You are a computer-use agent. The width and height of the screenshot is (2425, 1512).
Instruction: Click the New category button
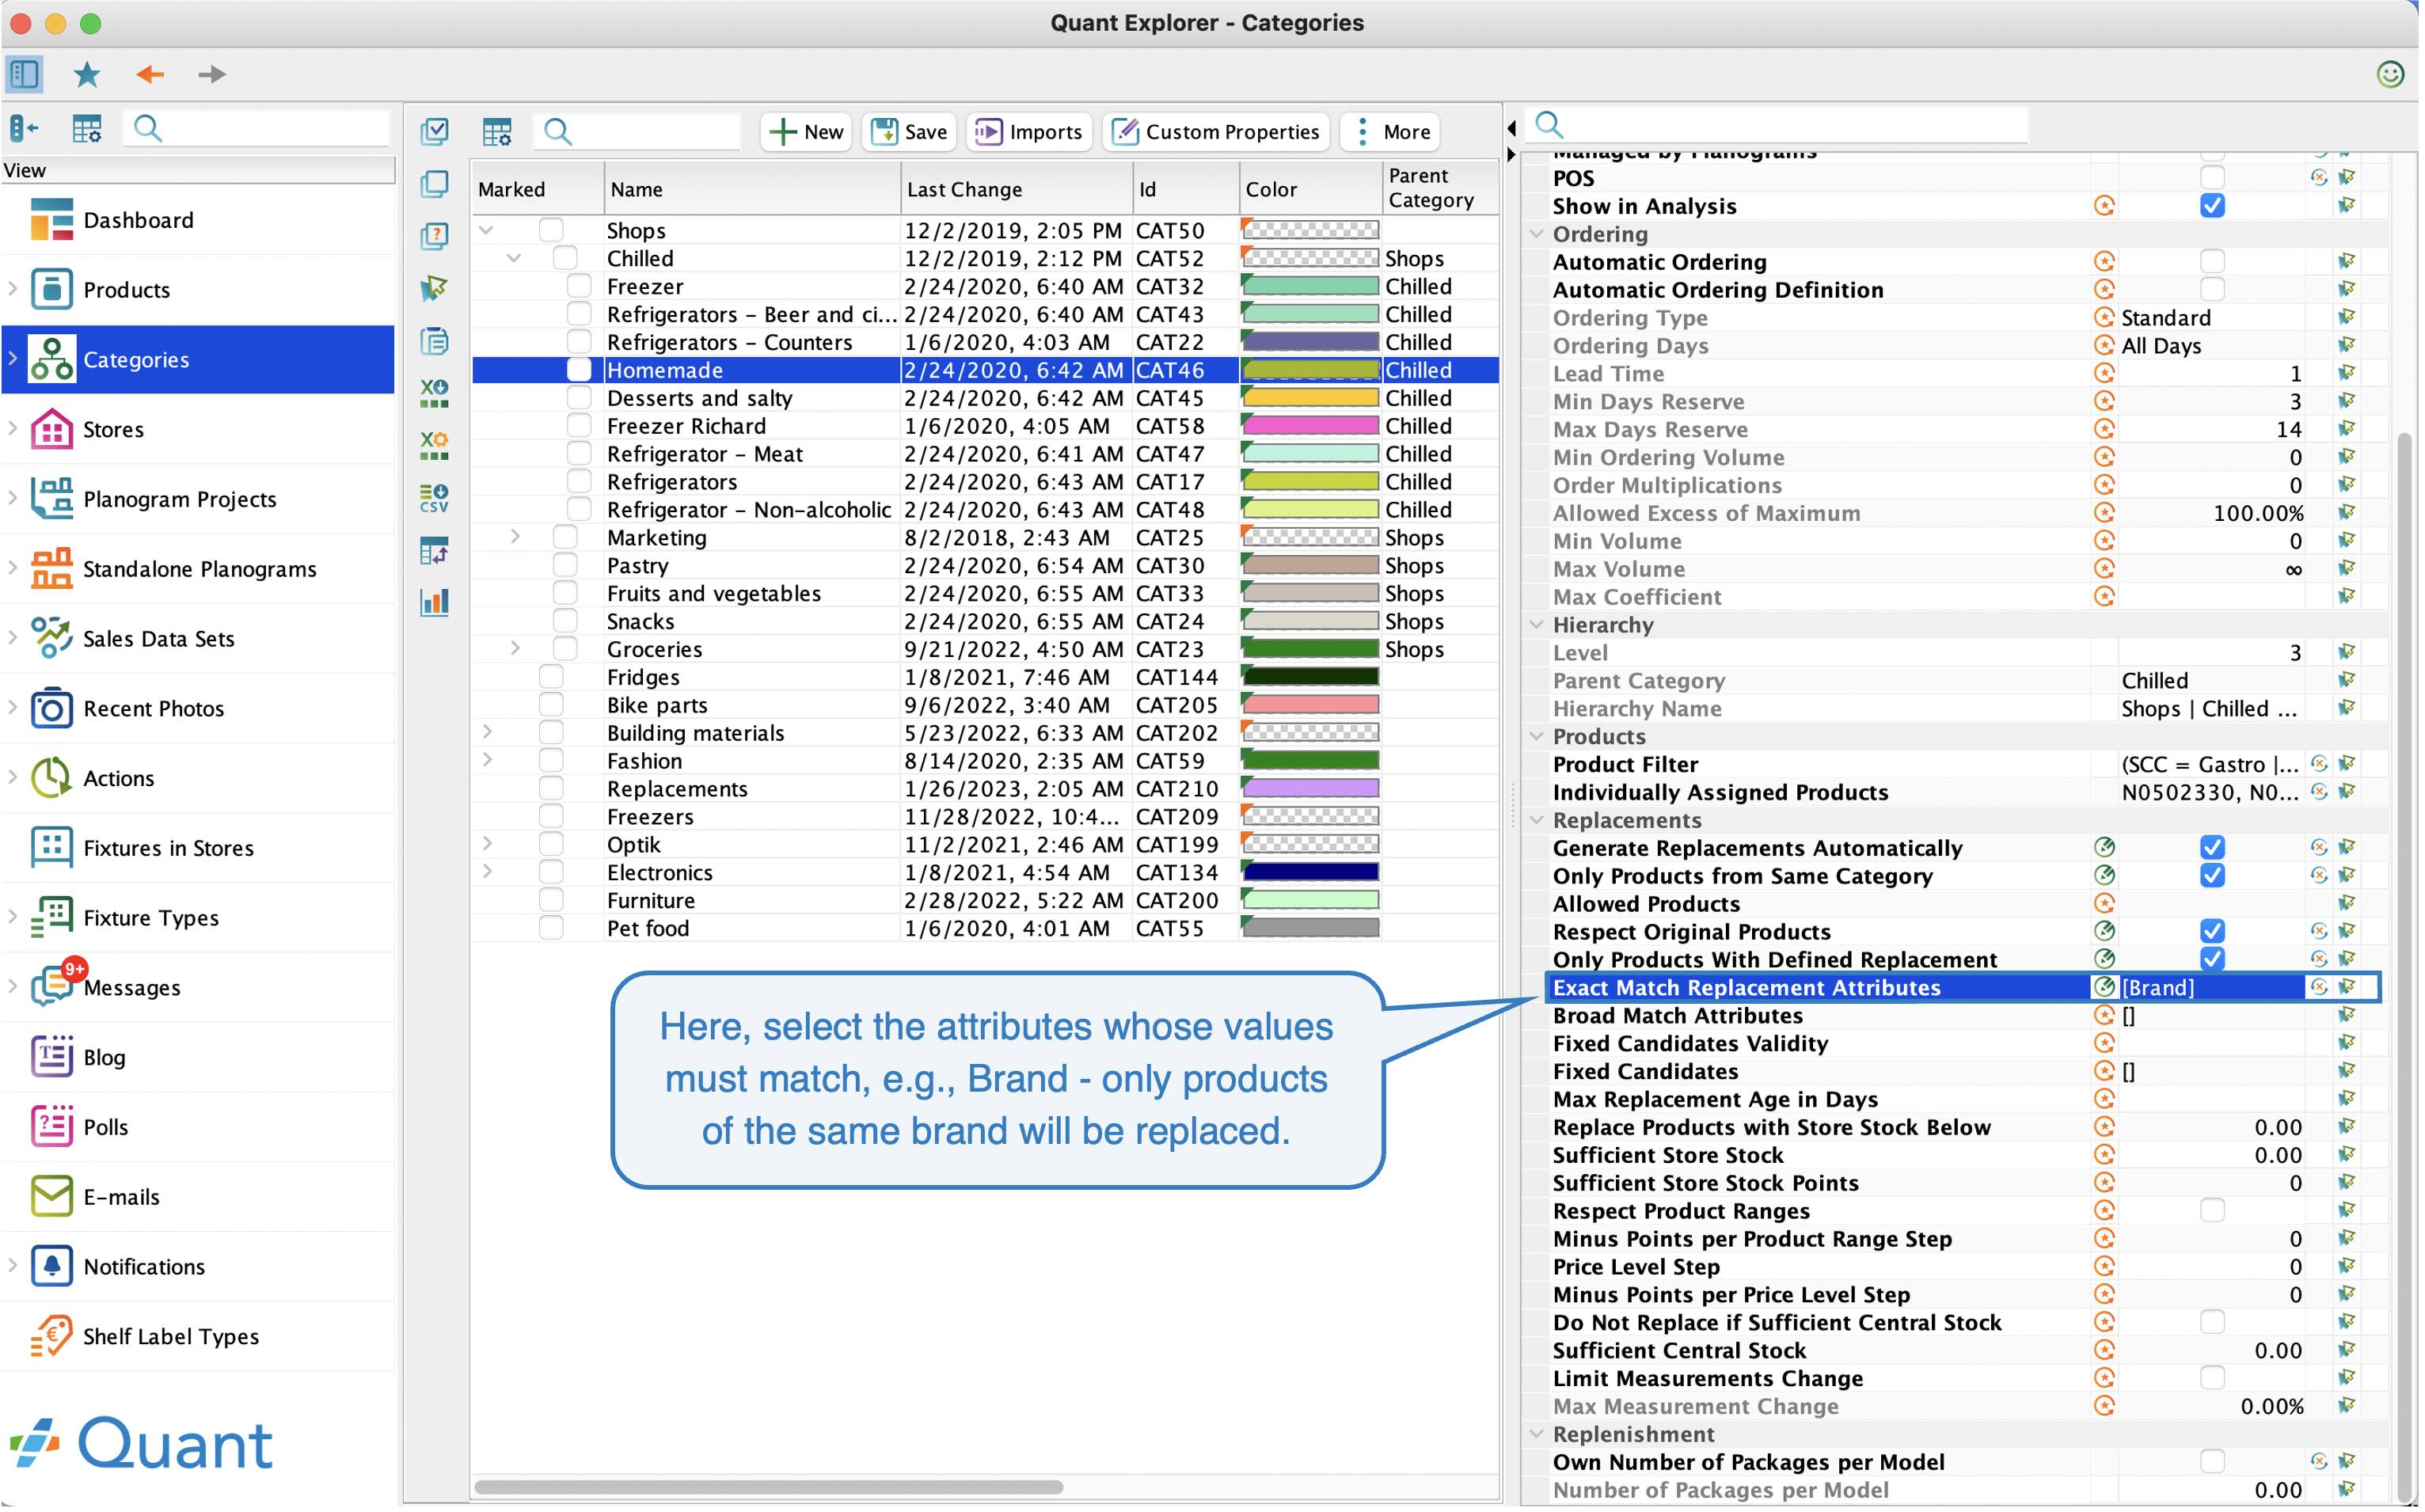click(x=806, y=132)
